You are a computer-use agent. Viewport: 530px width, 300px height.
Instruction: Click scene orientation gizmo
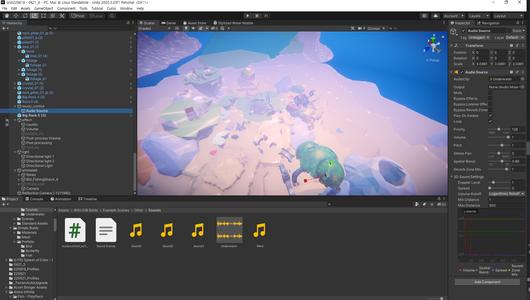(x=434, y=46)
